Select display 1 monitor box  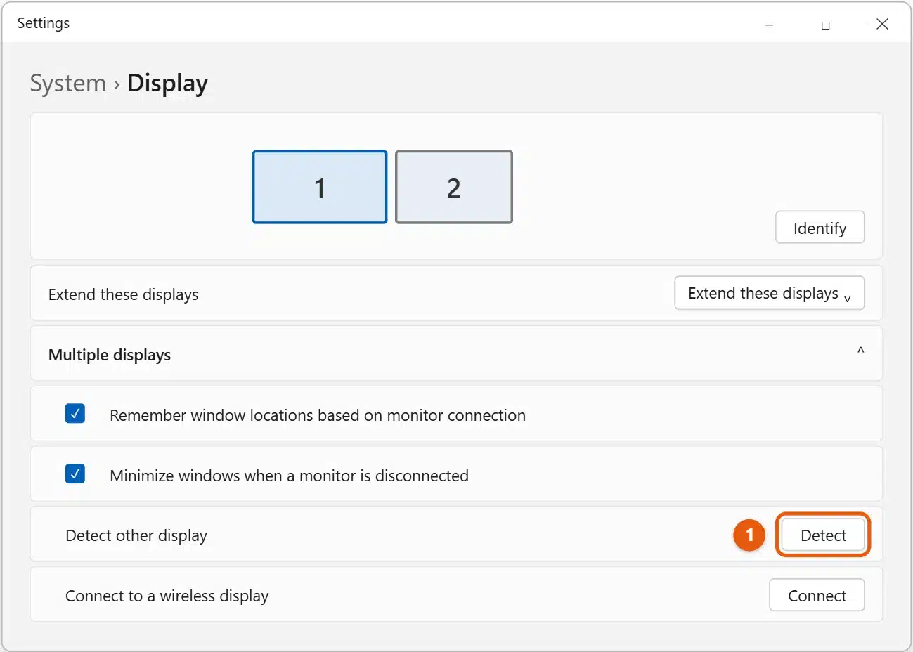tap(320, 187)
